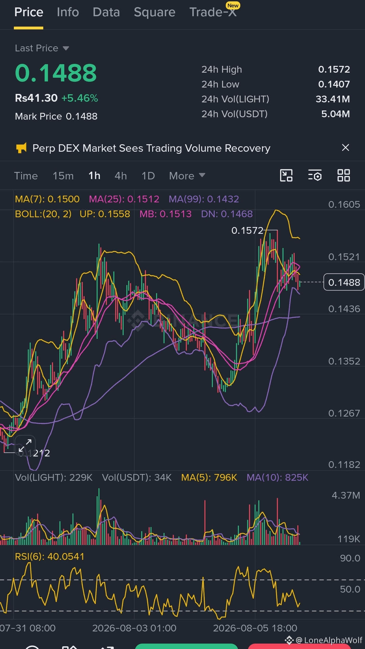Click the Vol(USDT): 34K label

click(137, 477)
